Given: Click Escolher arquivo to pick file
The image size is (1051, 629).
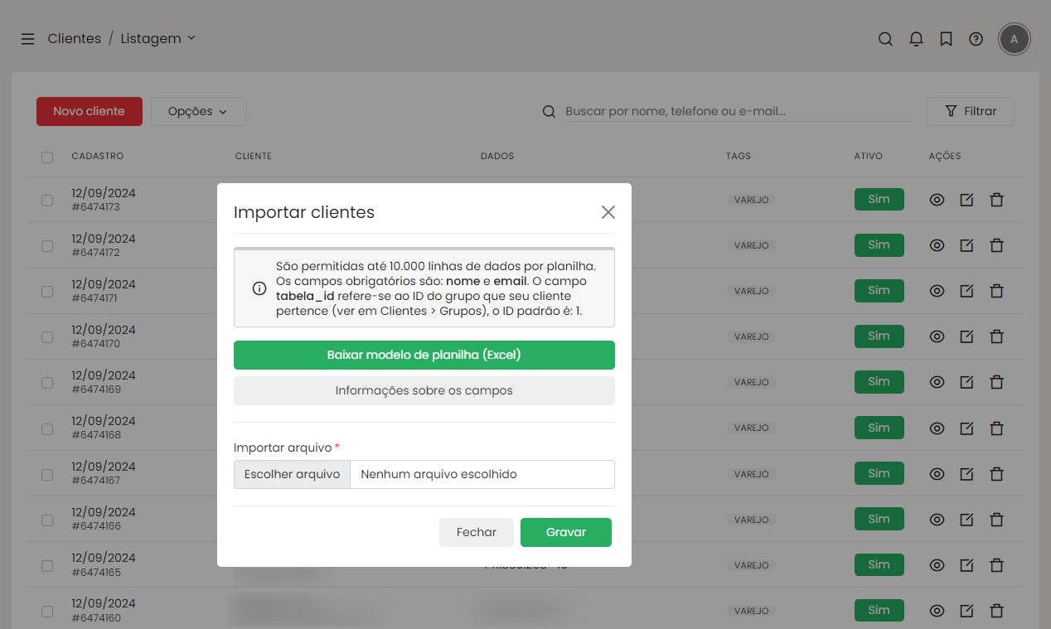Looking at the screenshot, I should (x=292, y=474).
